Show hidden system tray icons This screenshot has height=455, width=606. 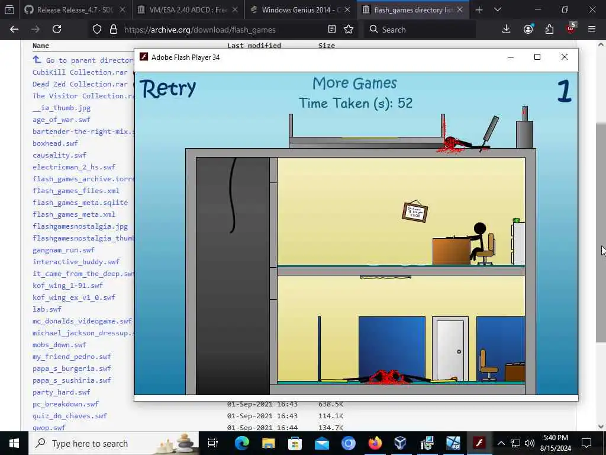[x=501, y=443]
